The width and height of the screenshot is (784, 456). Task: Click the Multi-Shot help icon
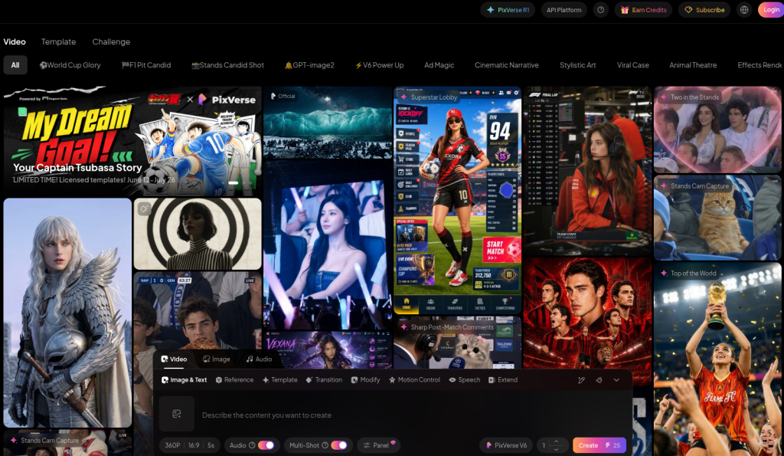[x=325, y=445]
